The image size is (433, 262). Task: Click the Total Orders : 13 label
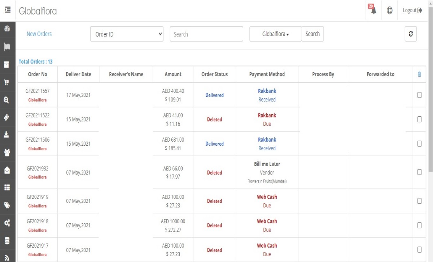pos(35,61)
